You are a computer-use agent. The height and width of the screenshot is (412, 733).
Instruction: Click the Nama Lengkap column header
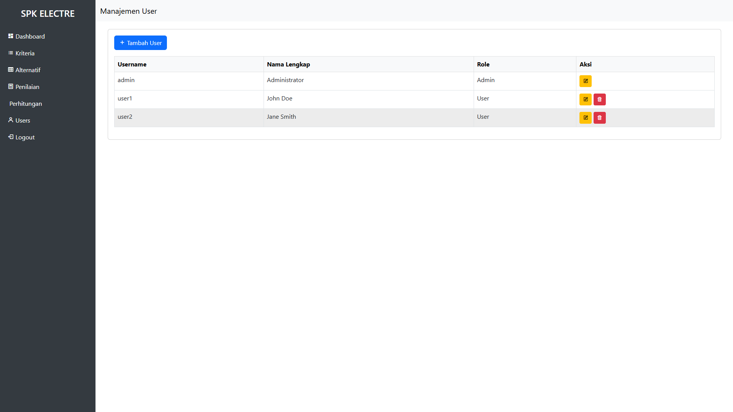click(x=369, y=64)
